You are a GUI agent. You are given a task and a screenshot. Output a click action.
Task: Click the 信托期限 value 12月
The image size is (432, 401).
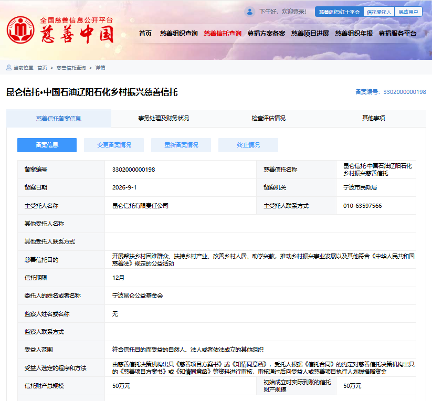(118, 278)
